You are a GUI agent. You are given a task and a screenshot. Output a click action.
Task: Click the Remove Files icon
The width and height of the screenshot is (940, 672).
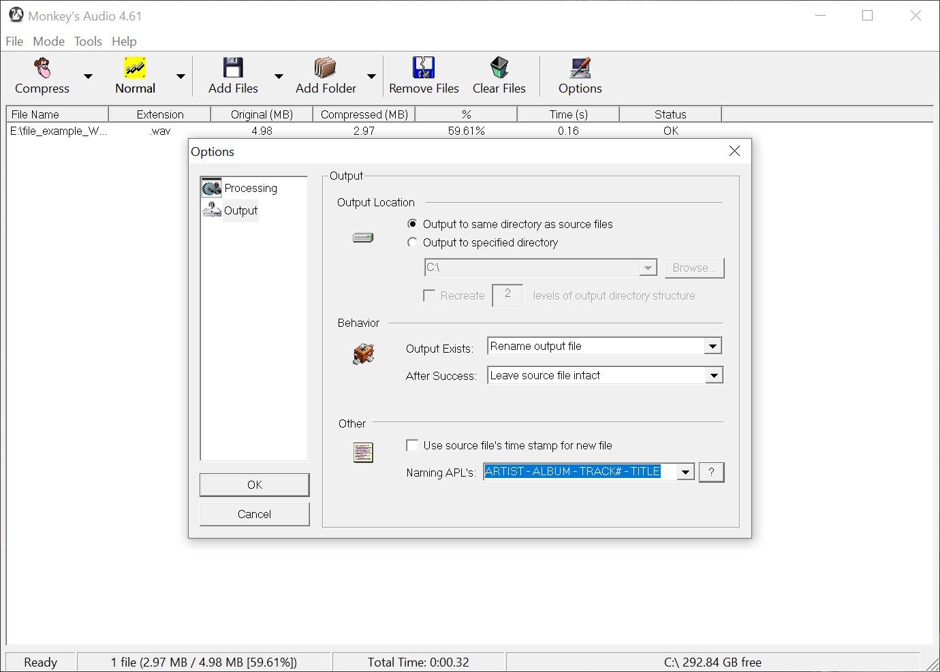tap(424, 68)
